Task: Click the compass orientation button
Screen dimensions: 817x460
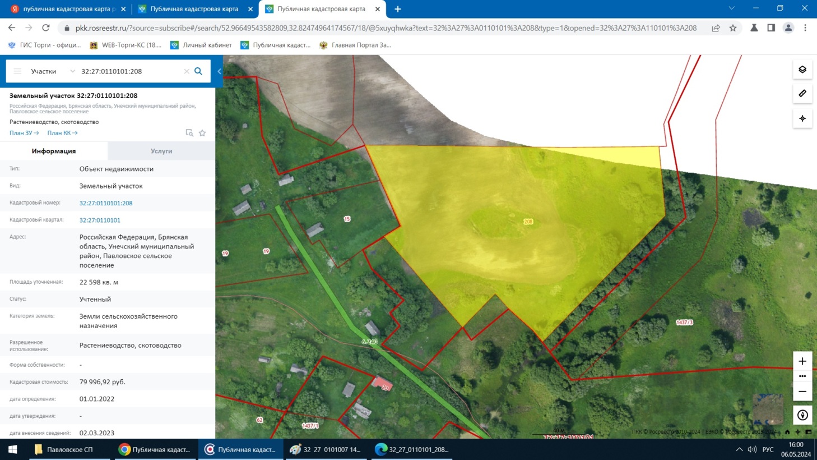Action: point(802,415)
